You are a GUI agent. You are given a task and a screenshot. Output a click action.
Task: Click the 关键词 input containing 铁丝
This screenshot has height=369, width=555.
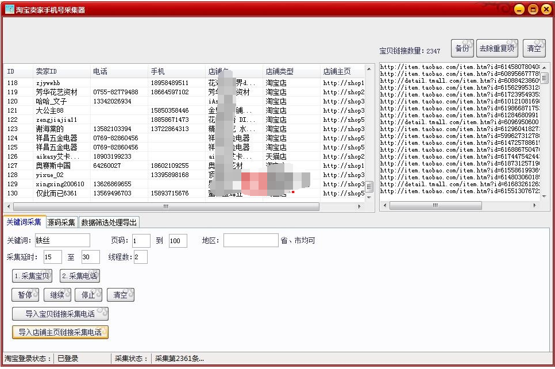(63, 240)
